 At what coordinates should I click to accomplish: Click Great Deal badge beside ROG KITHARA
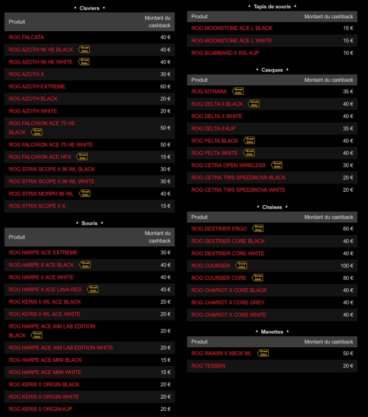(x=238, y=91)
